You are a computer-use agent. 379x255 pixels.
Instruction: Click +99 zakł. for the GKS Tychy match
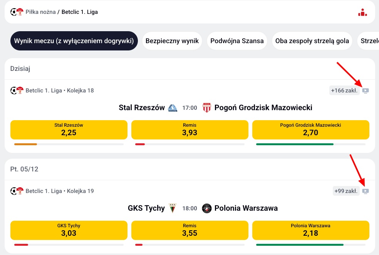[345, 190]
